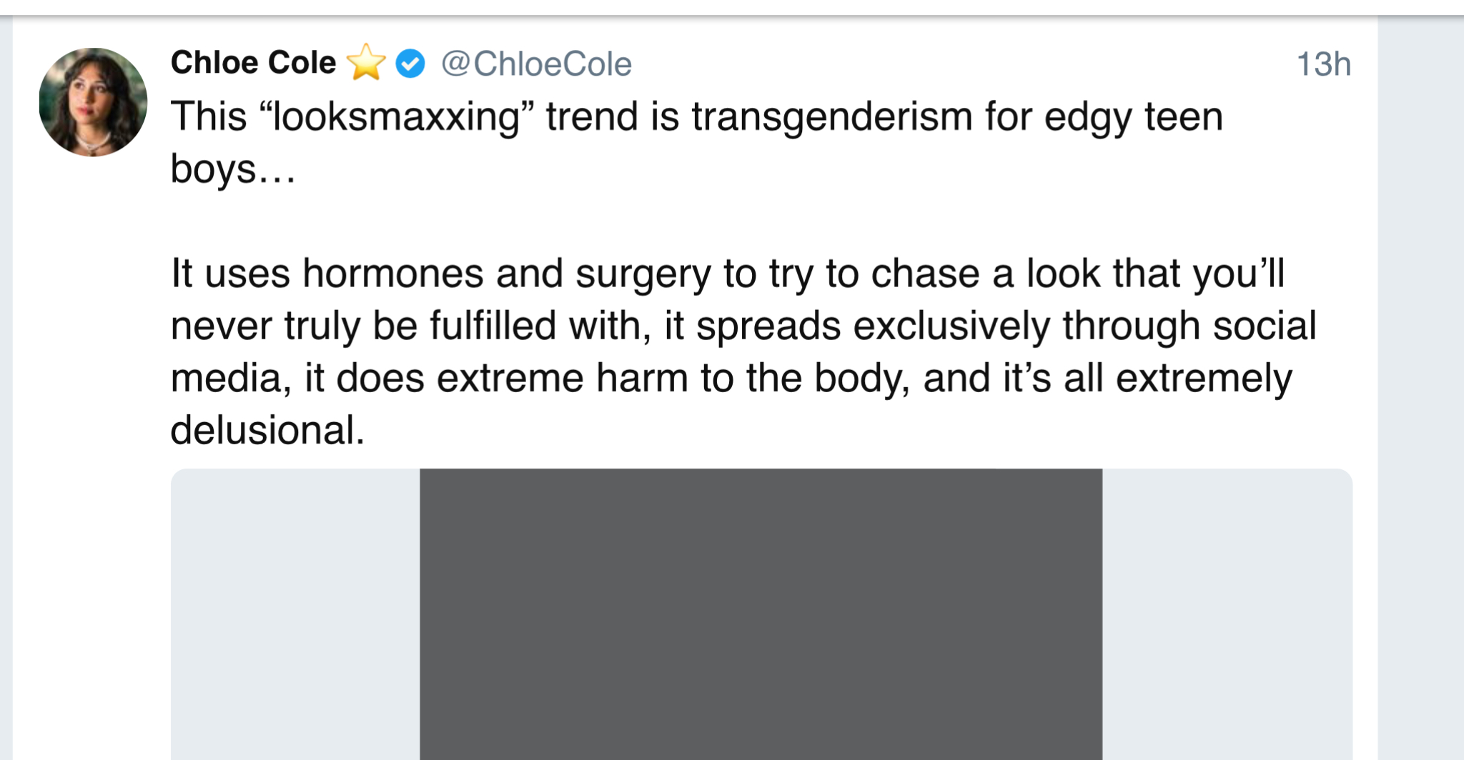
Task: Click the dark gray media preview
Action: (761, 614)
